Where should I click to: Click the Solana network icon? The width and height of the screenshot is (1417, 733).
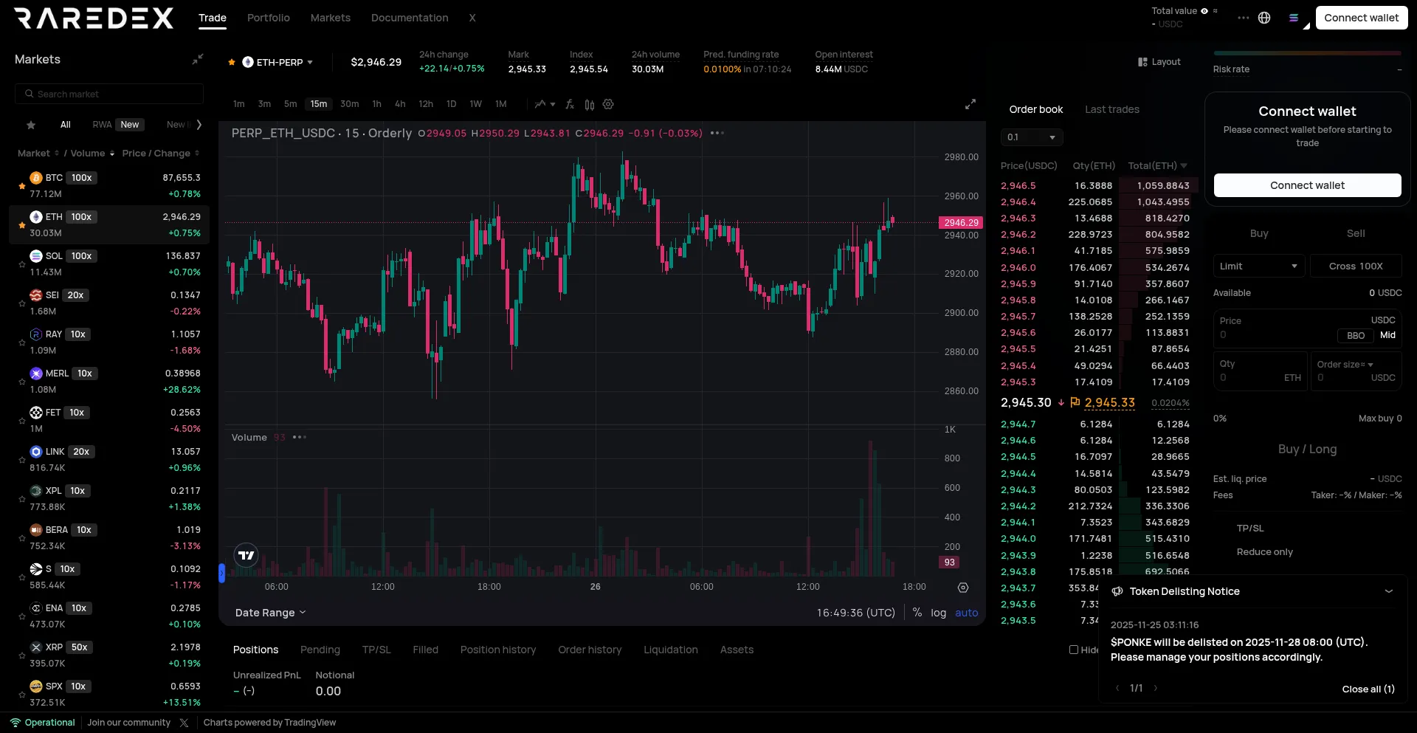[1293, 18]
